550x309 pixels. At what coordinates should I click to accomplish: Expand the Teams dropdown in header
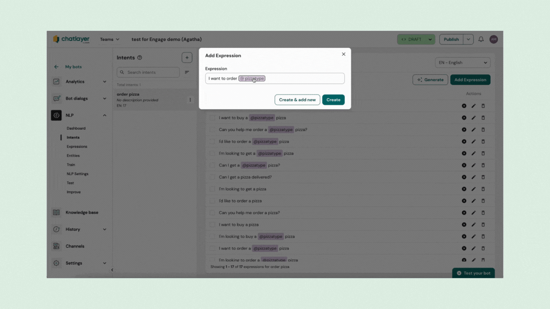[109, 40]
